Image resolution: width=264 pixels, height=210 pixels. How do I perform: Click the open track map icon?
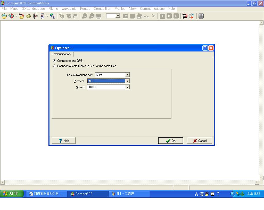click(x=11, y=16)
